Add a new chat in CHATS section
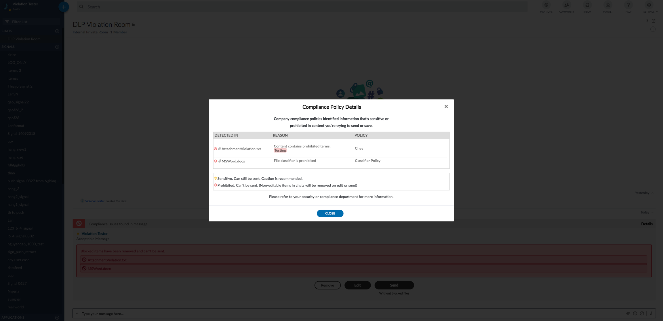663x321 pixels. [57, 31]
